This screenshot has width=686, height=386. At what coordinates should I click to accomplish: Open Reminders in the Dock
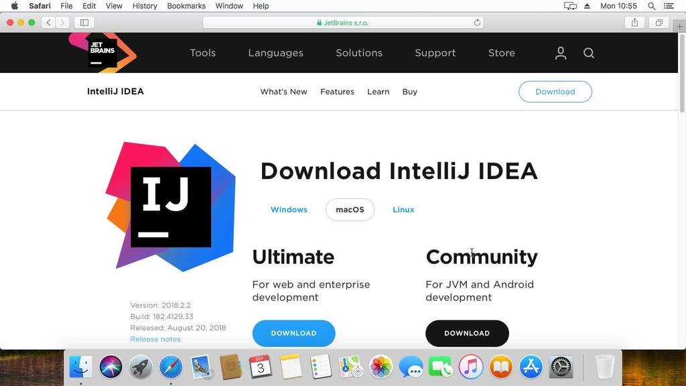(321, 367)
